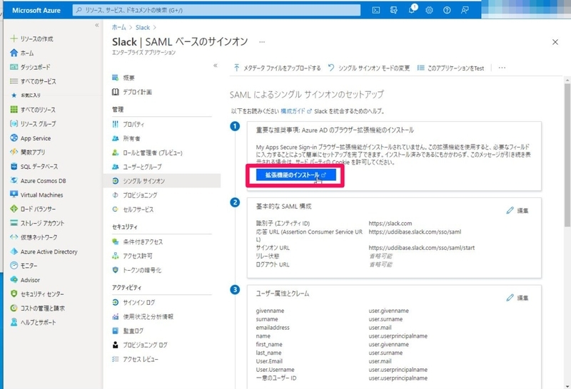The image size is (571, 389).
Task: Select 条件付きアクセス in resource menu
Action: tap(138, 242)
